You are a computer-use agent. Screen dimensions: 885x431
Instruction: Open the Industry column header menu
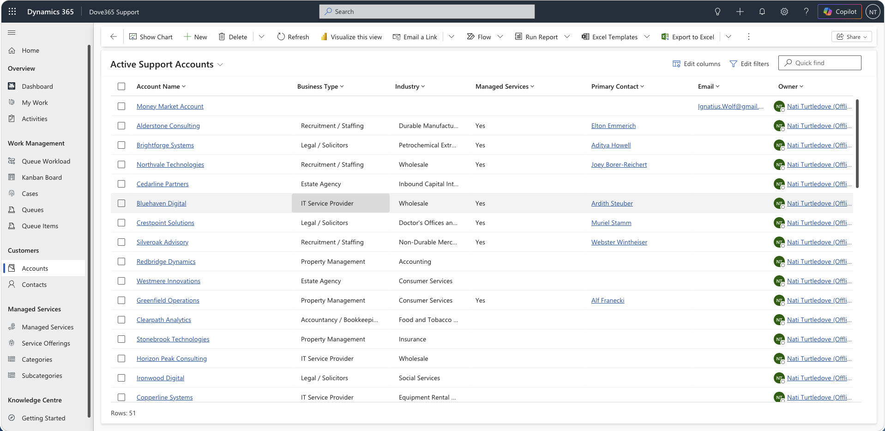click(x=410, y=86)
